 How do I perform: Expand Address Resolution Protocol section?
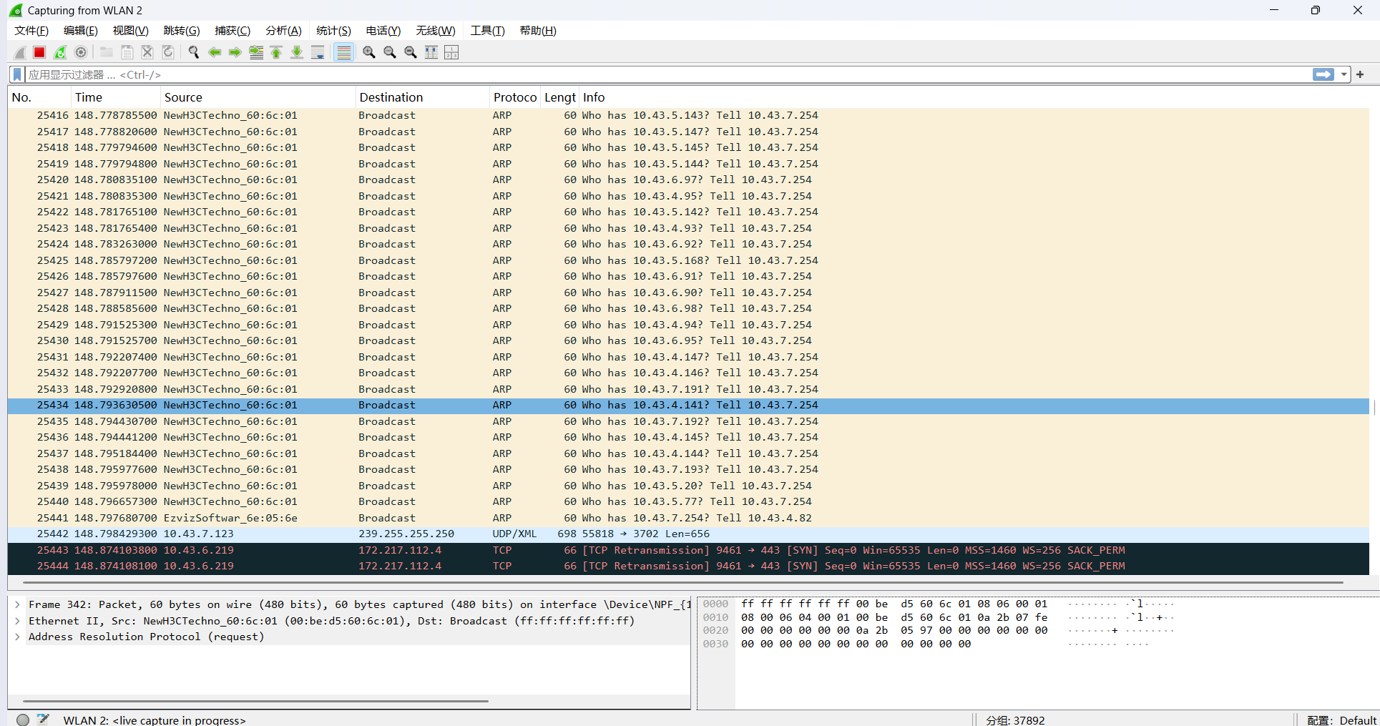[x=17, y=637]
